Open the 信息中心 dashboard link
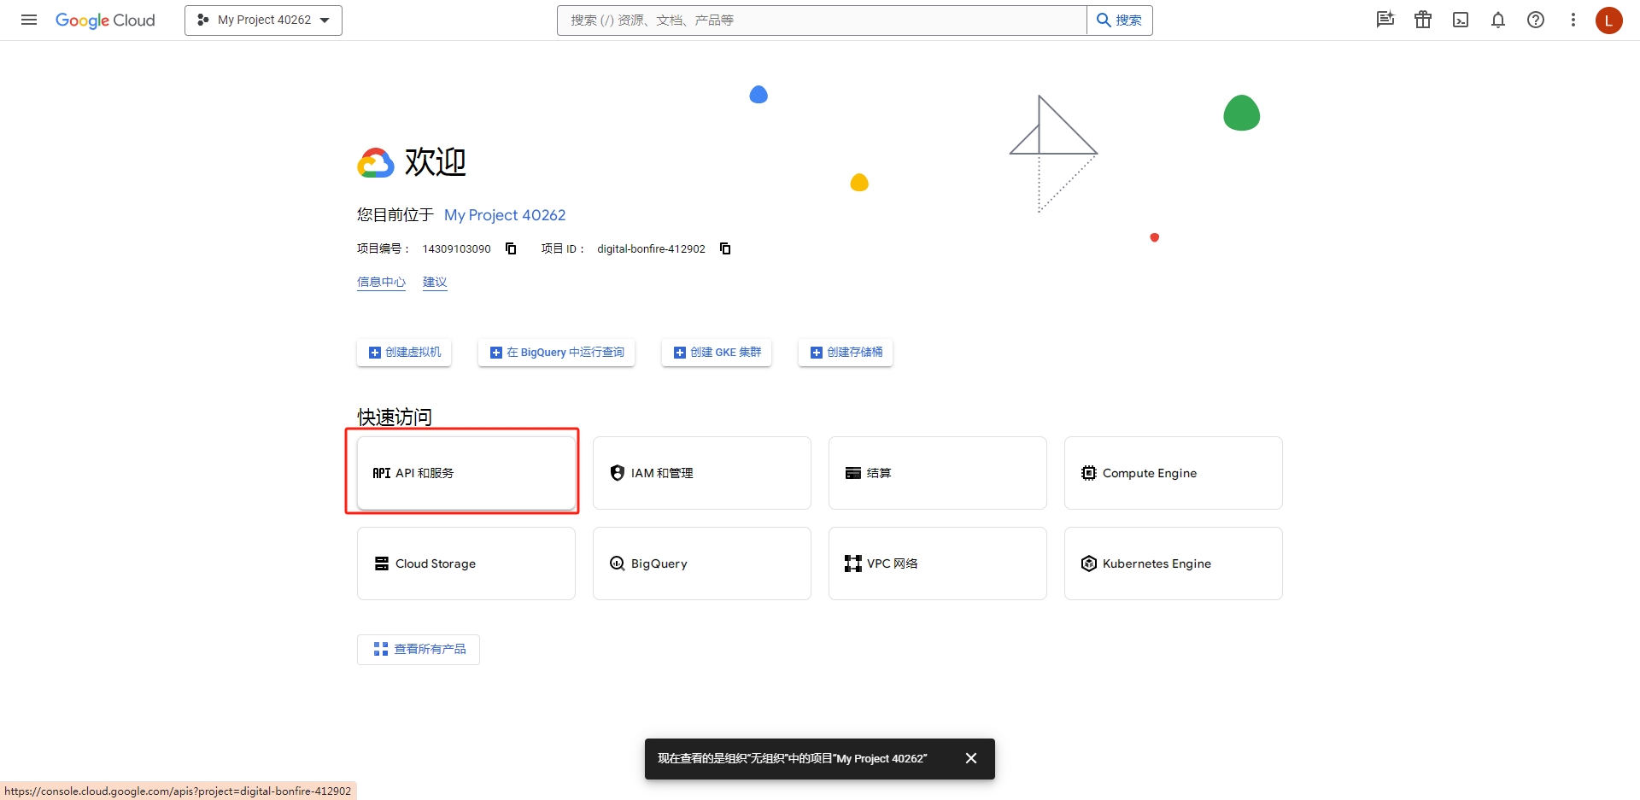Screen dimensions: 1640x800 pos(381,282)
